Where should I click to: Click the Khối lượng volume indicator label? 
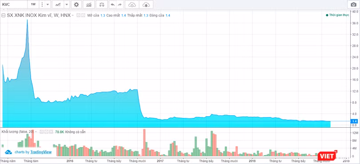[x=17, y=132]
